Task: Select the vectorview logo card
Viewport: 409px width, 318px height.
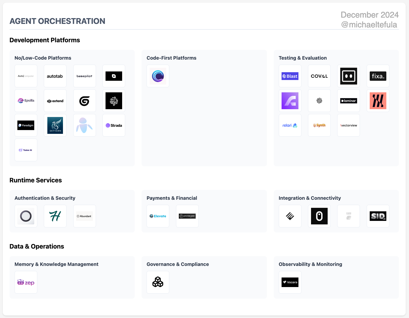Action: pos(349,125)
